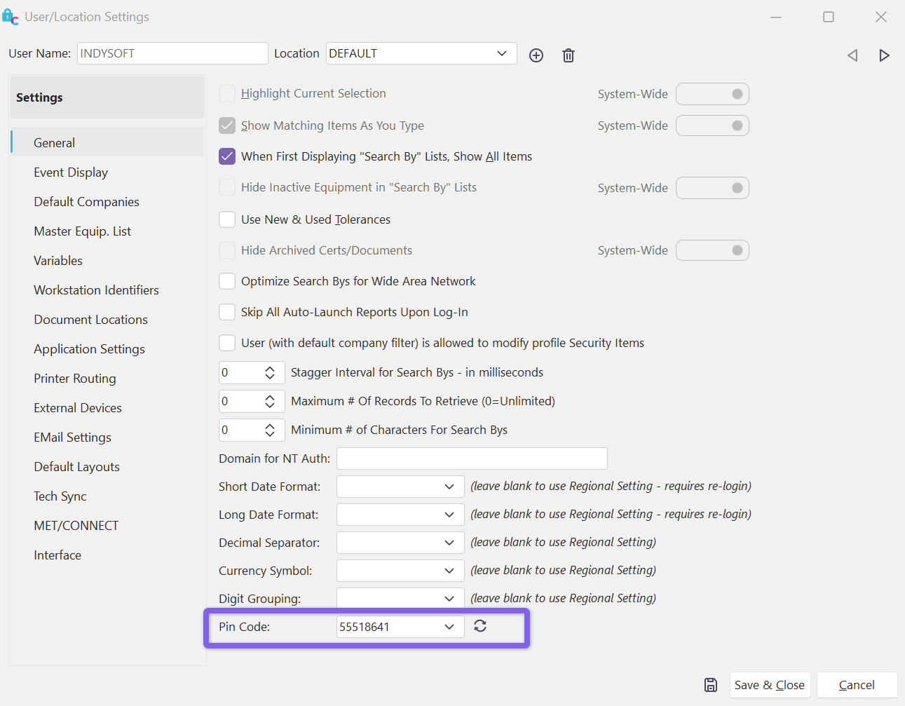Click the save floppy disk icon

(x=711, y=685)
